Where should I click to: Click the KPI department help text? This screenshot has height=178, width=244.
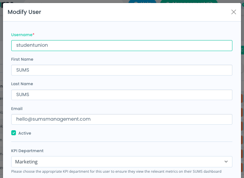click(x=116, y=172)
